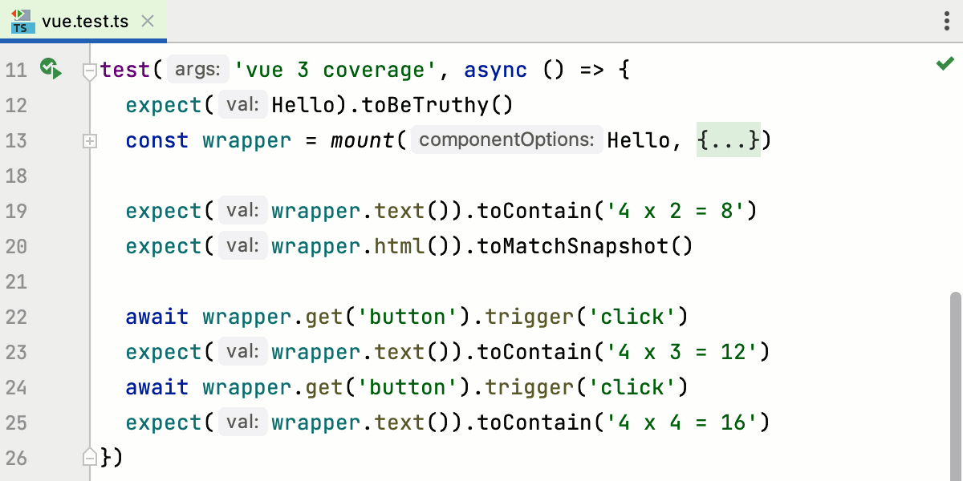Click line number 22 in the gutter
The width and height of the screenshot is (963, 481).
click(16, 317)
